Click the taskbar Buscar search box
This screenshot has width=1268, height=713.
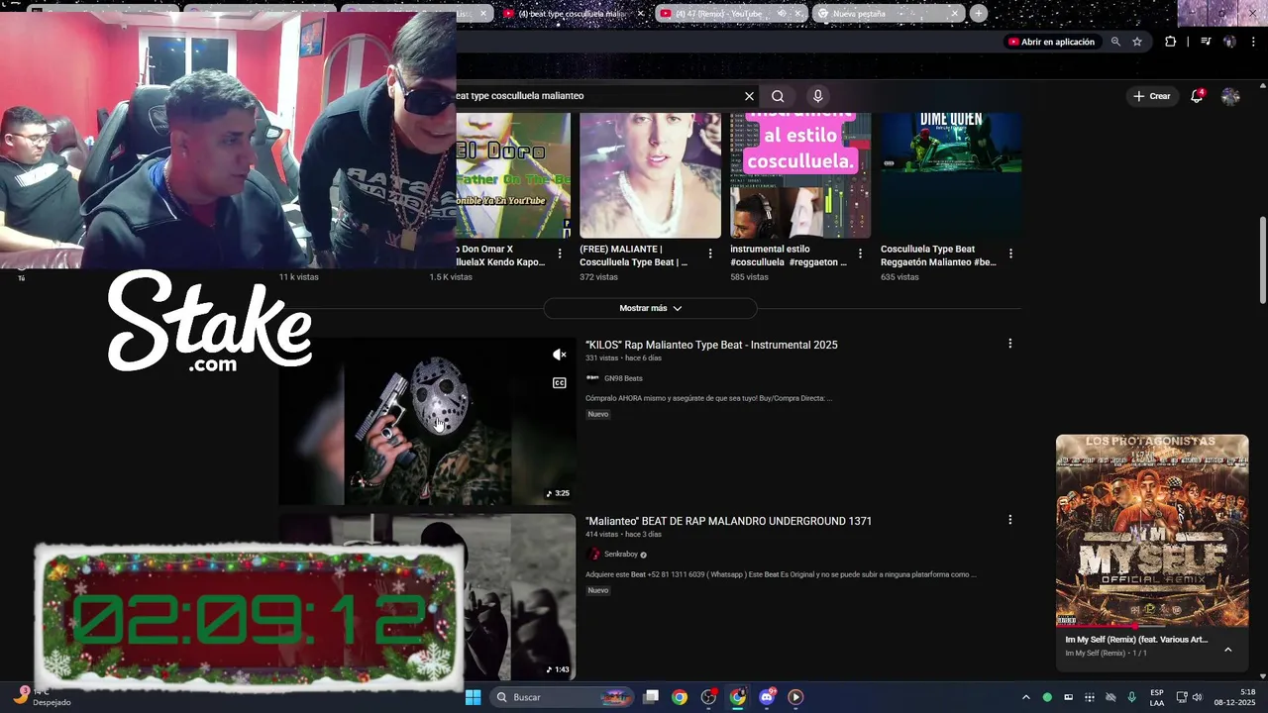(562, 697)
